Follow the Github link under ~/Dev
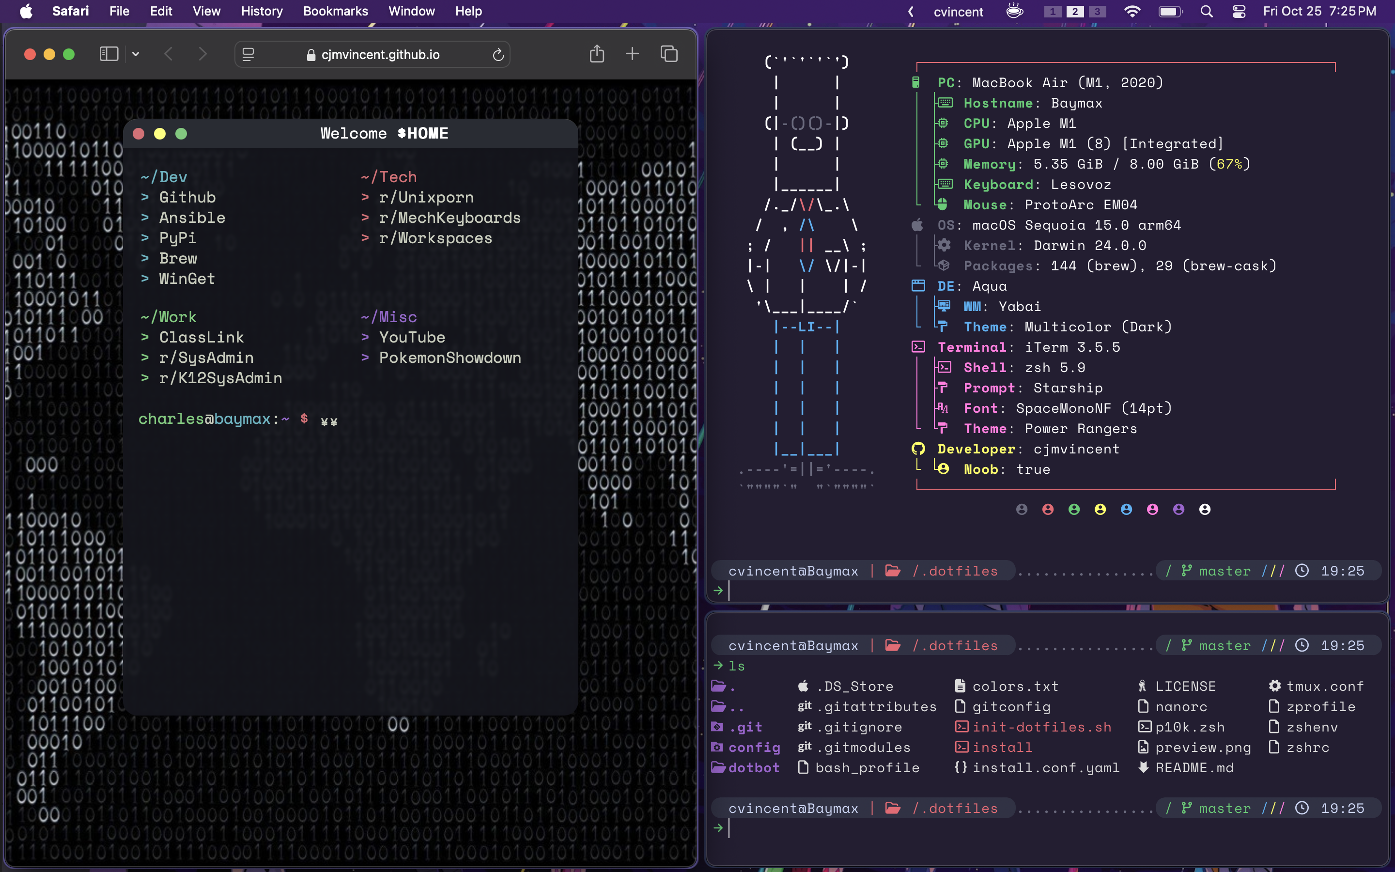The height and width of the screenshot is (872, 1395). click(187, 197)
